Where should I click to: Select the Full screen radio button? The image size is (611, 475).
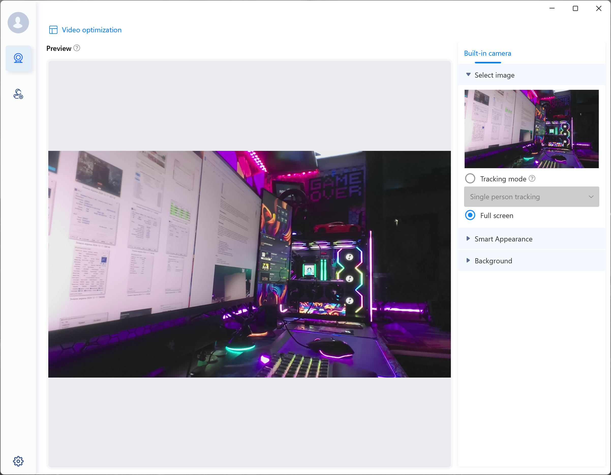pos(470,215)
